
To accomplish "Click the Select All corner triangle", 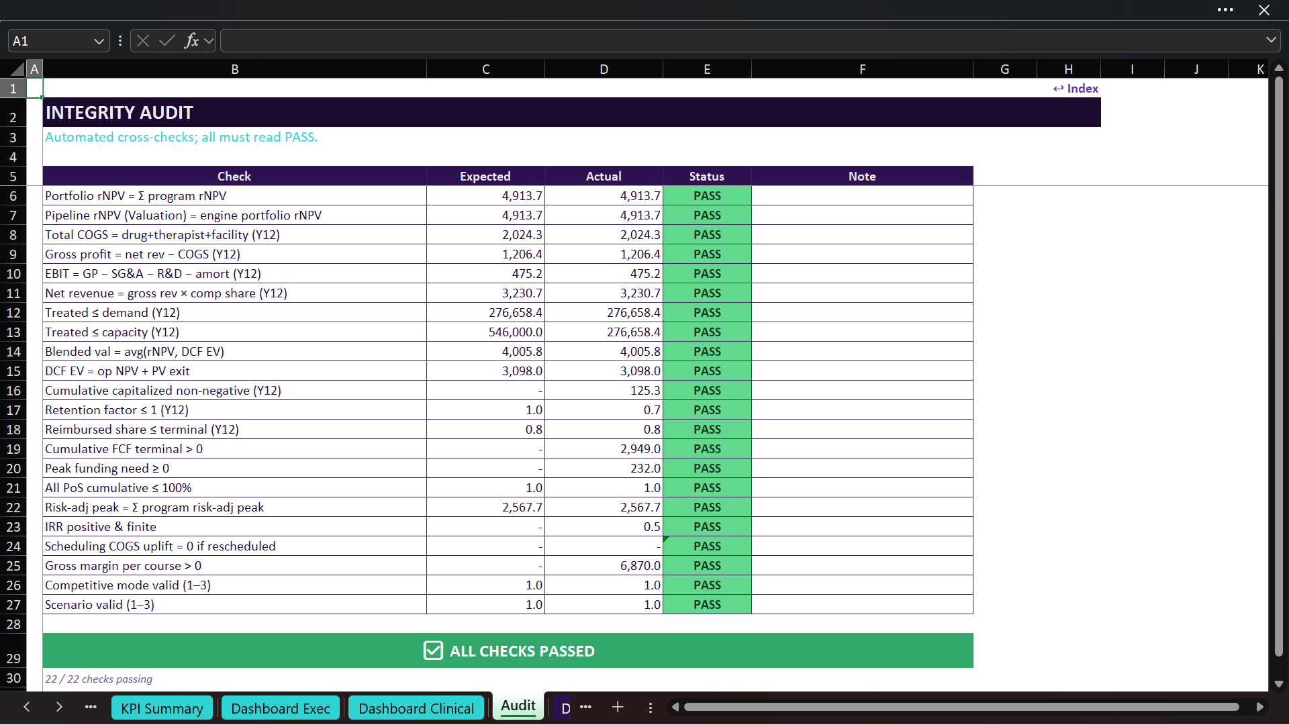I will [x=17, y=69].
